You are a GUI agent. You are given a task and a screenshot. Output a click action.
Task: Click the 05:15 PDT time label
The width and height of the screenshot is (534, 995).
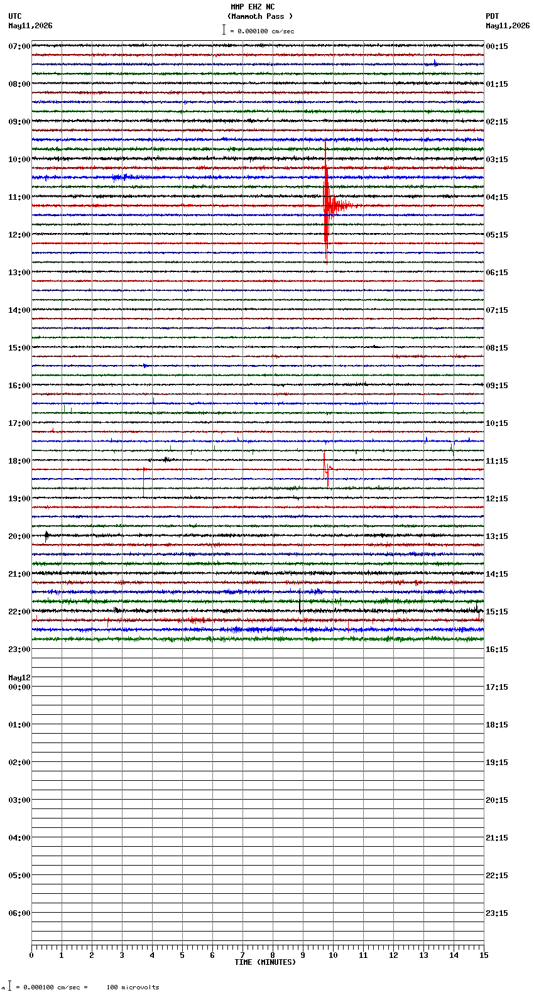coord(497,235)
